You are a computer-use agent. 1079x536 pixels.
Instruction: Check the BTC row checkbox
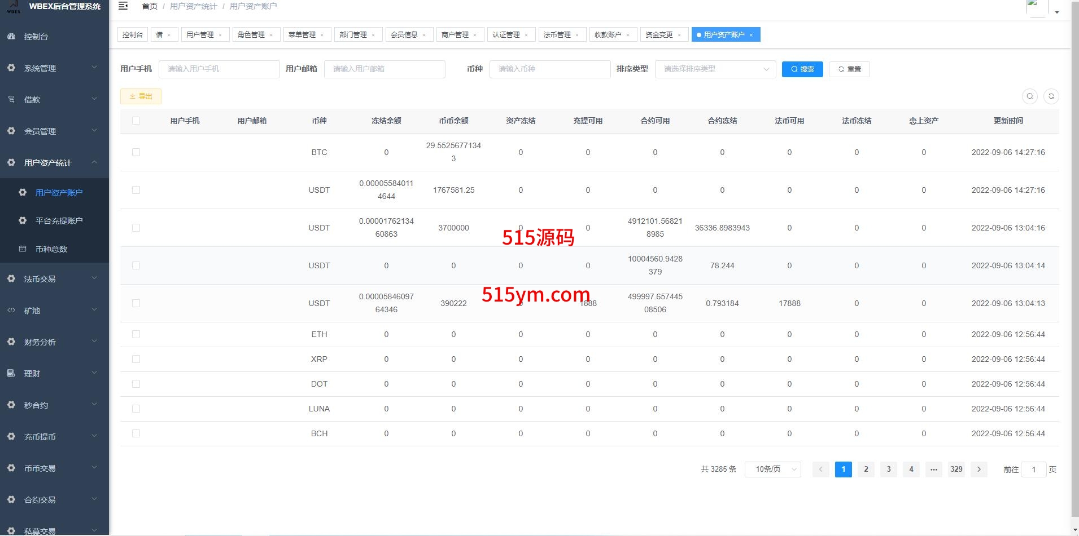(136, 152)
